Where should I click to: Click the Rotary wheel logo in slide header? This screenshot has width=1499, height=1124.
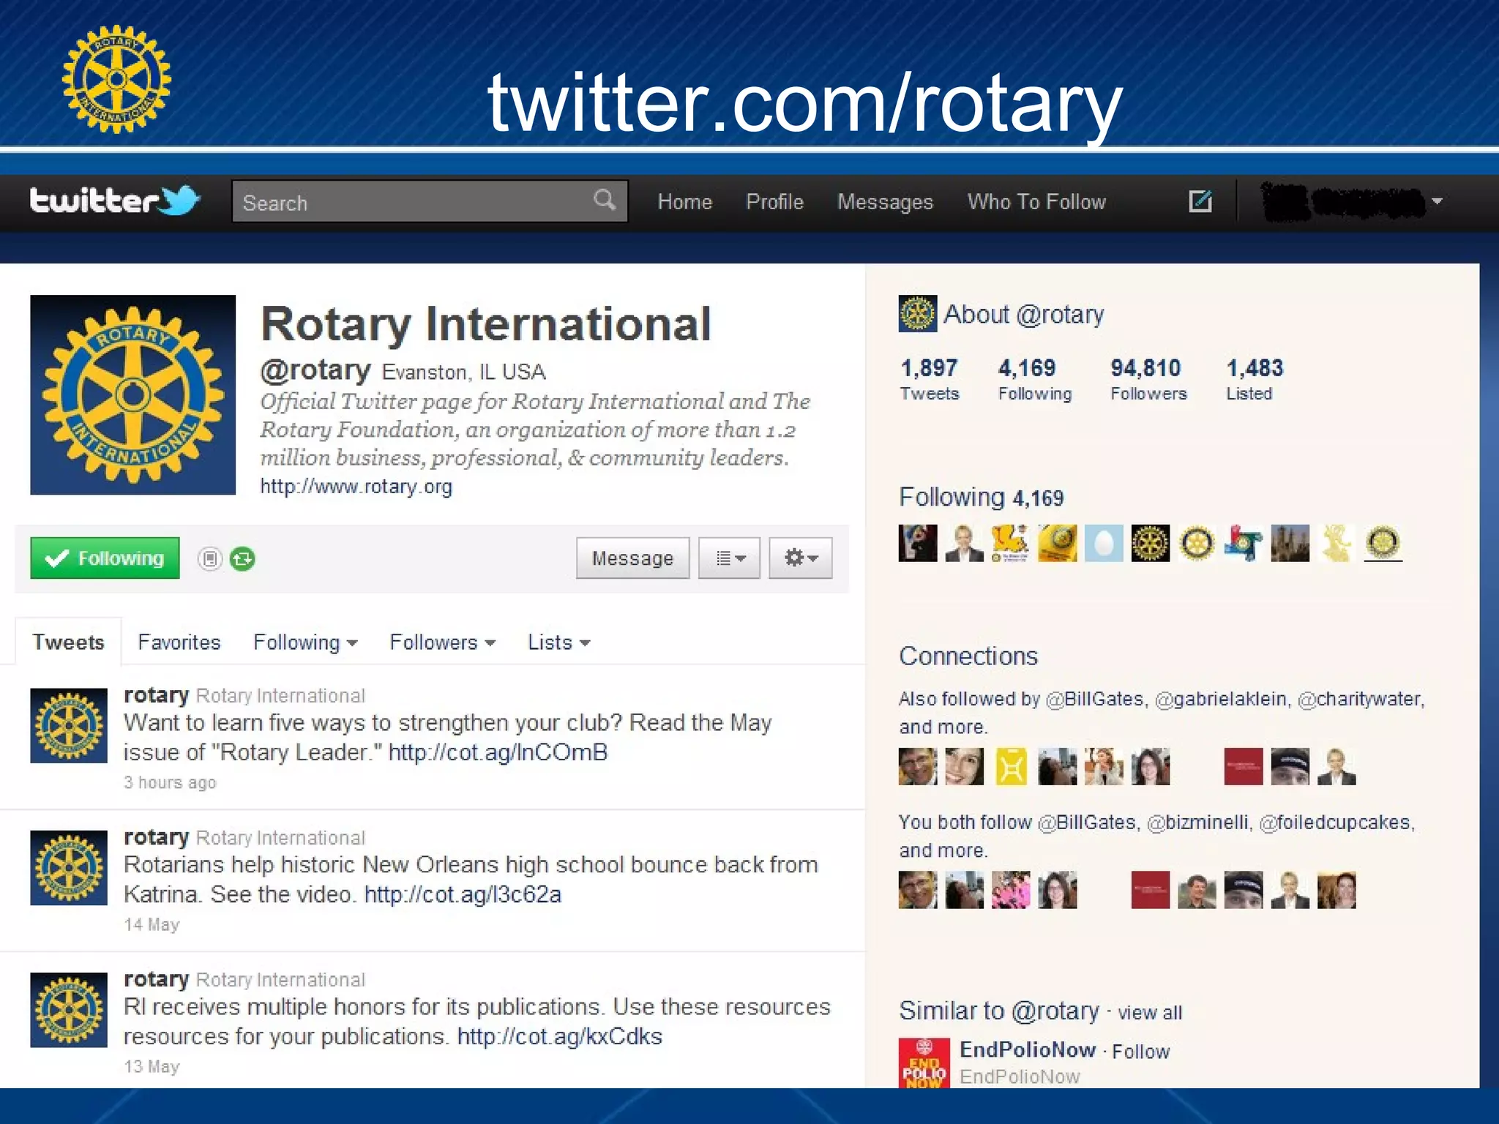117,80
